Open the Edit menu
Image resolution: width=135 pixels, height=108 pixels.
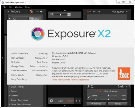pyautogui.click(x=10, y=7)
